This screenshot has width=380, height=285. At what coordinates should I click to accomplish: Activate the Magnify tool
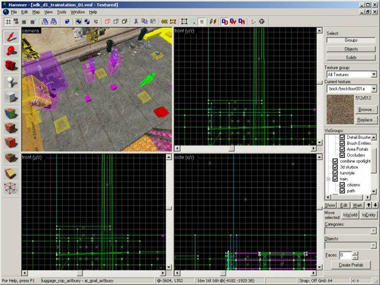click(x=10, y=51)
